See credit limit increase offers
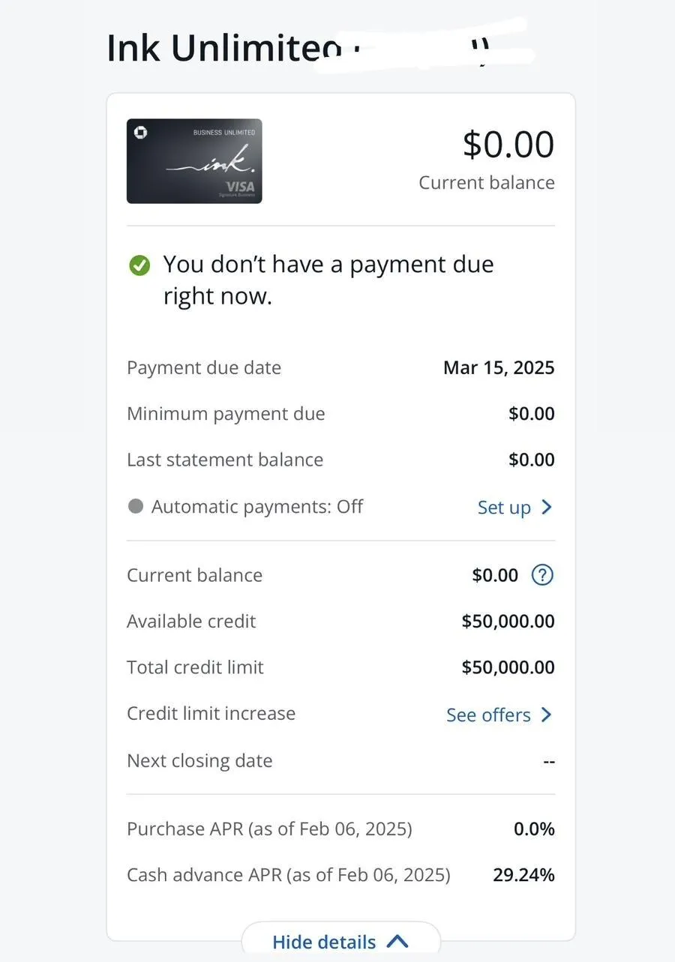This screenshot has width=675, height=962. [499, 715]
